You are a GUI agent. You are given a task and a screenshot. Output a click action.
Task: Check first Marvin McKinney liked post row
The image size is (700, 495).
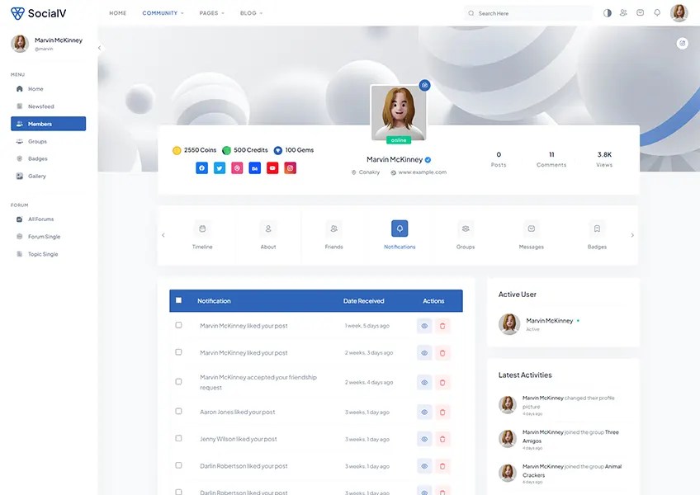[x=178, y=325]
